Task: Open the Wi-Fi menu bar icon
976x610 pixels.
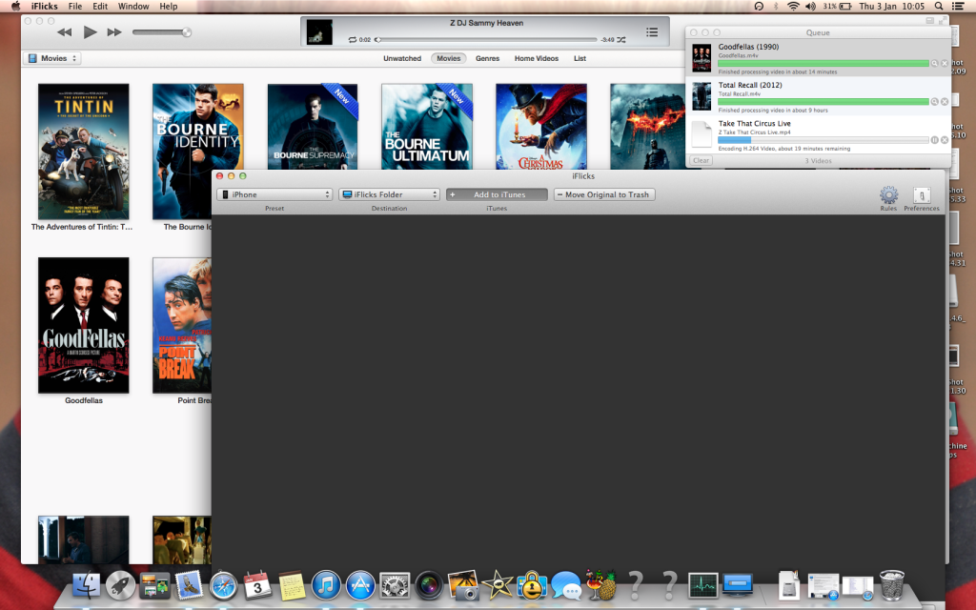Action: 793,7
